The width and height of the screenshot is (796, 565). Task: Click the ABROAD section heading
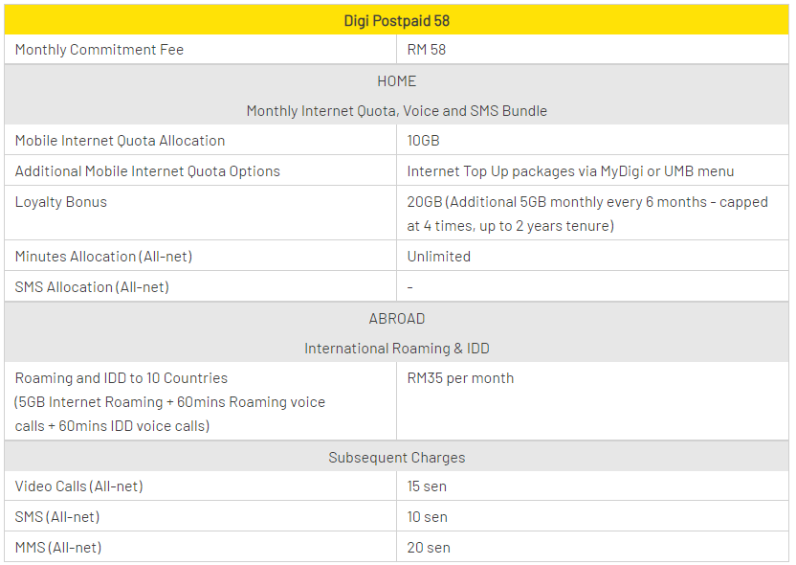point(396,318)
